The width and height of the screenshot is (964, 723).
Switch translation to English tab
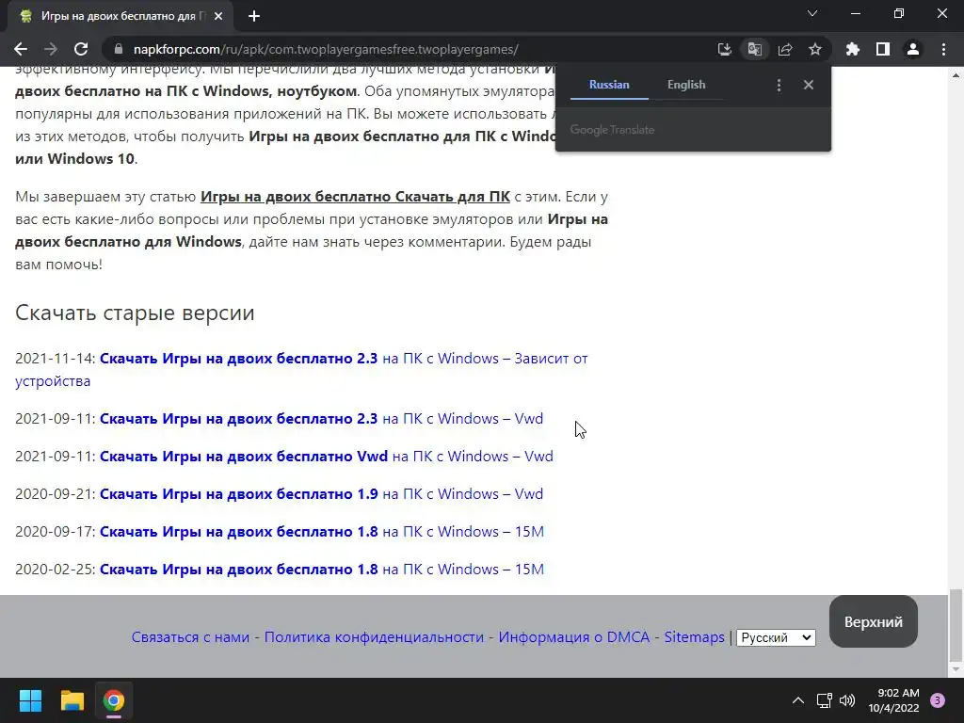686,85
